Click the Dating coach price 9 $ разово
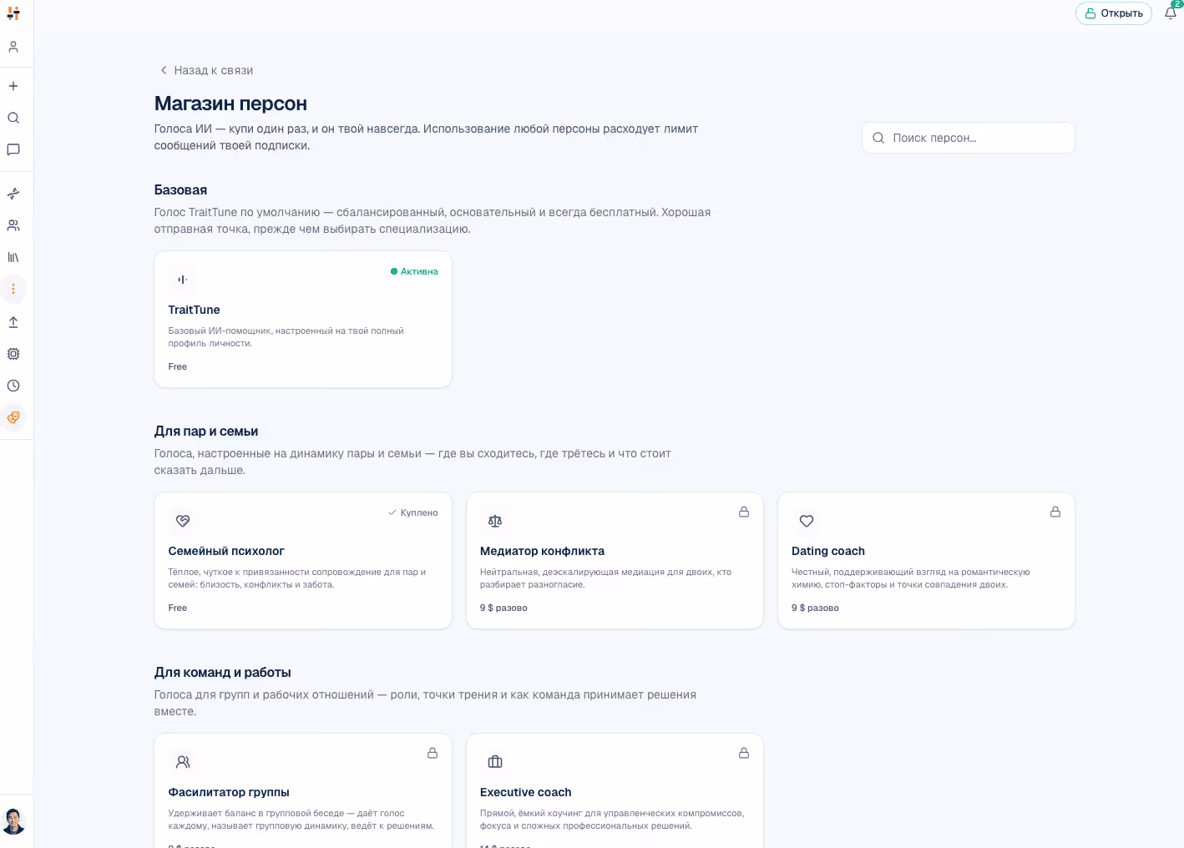The width and height of the screenshot is (1184, 848). 815,608
